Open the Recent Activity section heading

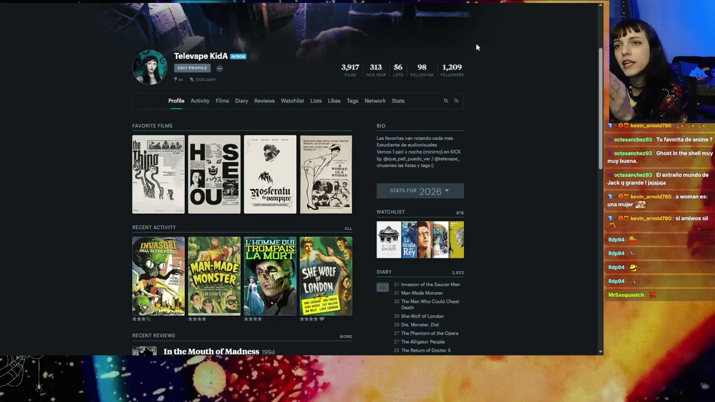pos(154,227)
